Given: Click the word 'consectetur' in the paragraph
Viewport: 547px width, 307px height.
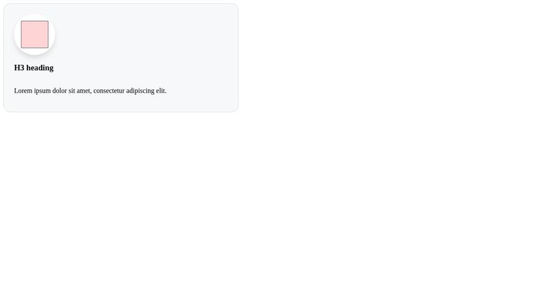Looking at the screenshot, I should (109, 91).
